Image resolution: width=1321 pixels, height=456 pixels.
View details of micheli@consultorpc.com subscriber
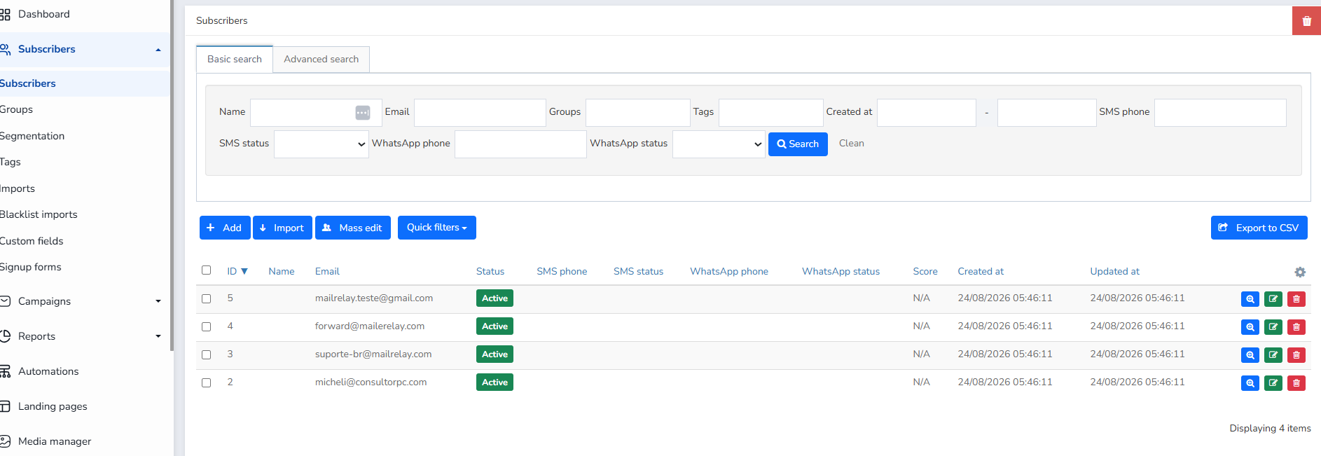pyautogui.click(x=1250, y=383)
